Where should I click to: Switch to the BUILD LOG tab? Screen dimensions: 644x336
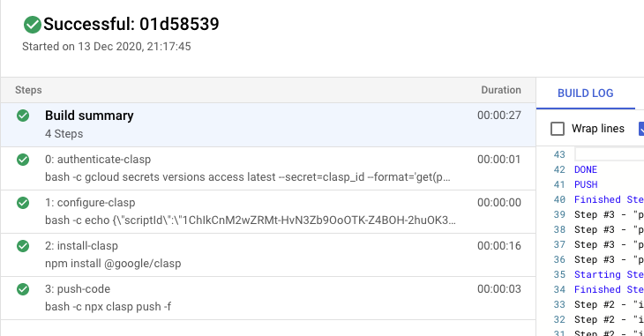pyautogui.click(x=585, y=93)
